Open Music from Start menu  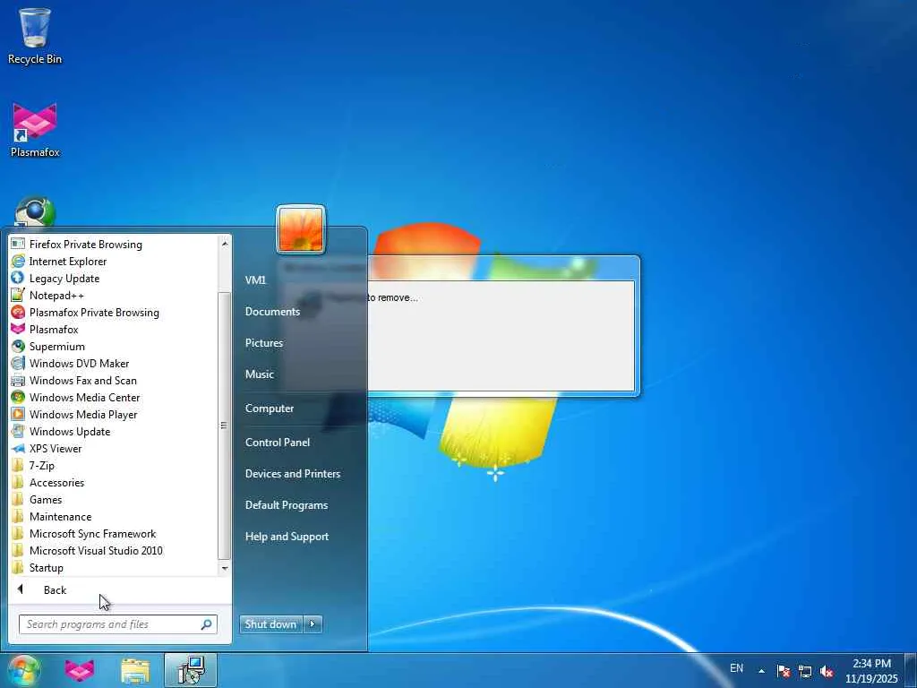(x=259, y=374)
